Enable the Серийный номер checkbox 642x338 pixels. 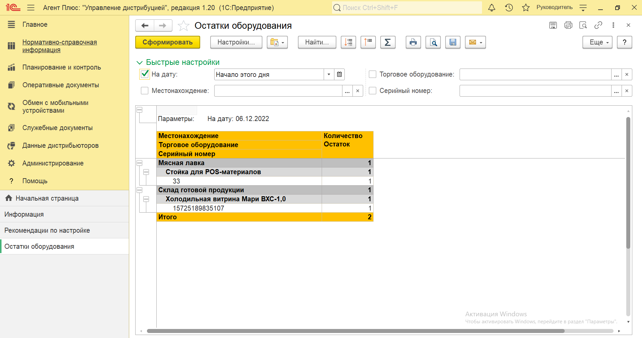[x=373, y=91]
